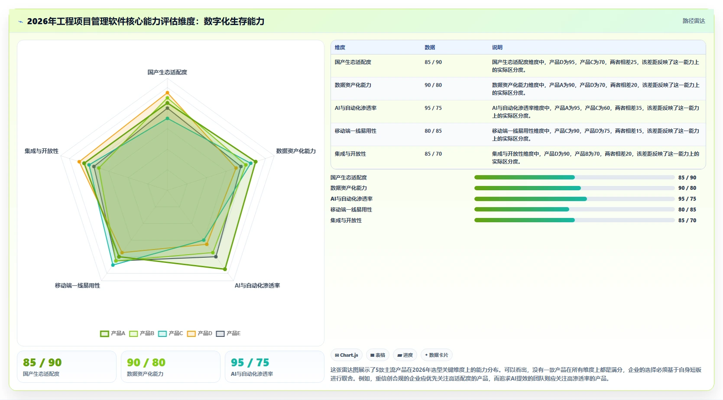
Task: Click the AI与自动化渗透率 progress bar
Action: point(575,199)
